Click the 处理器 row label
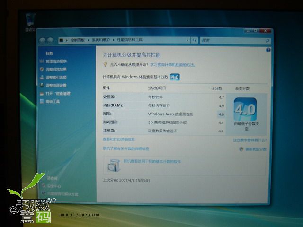Viewport: 303px width, 227px height. point(109,97)
